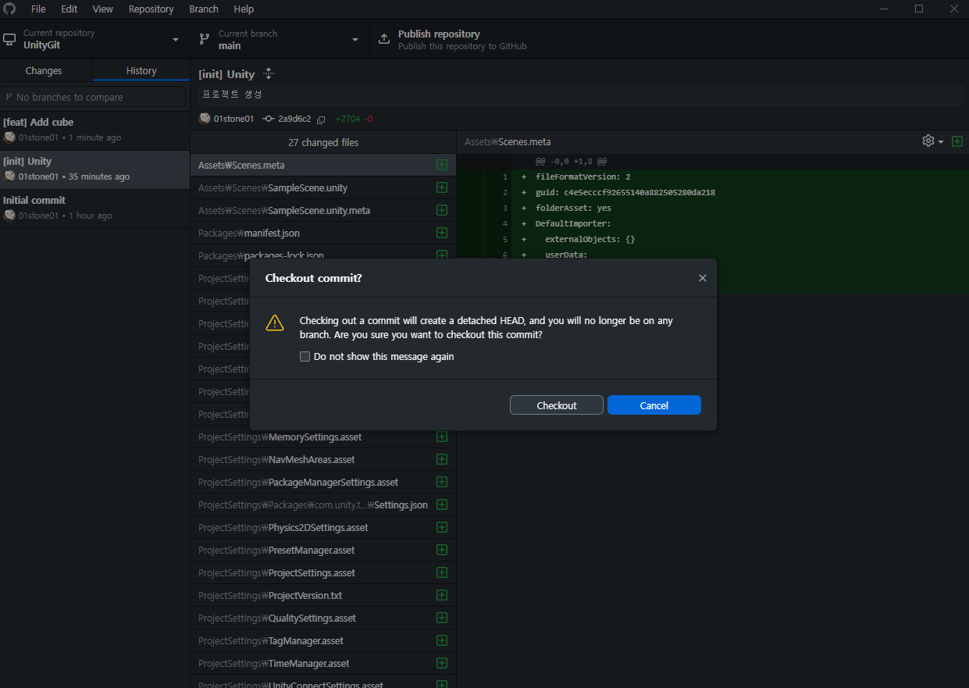Close the Checkout commit dialog with X
Viewport: 969px width, 688px height.
coord(702,278)
